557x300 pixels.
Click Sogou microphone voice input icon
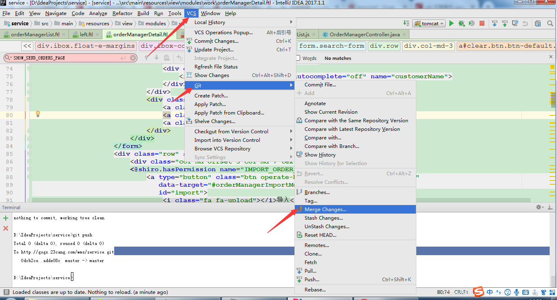click(516, 292)
